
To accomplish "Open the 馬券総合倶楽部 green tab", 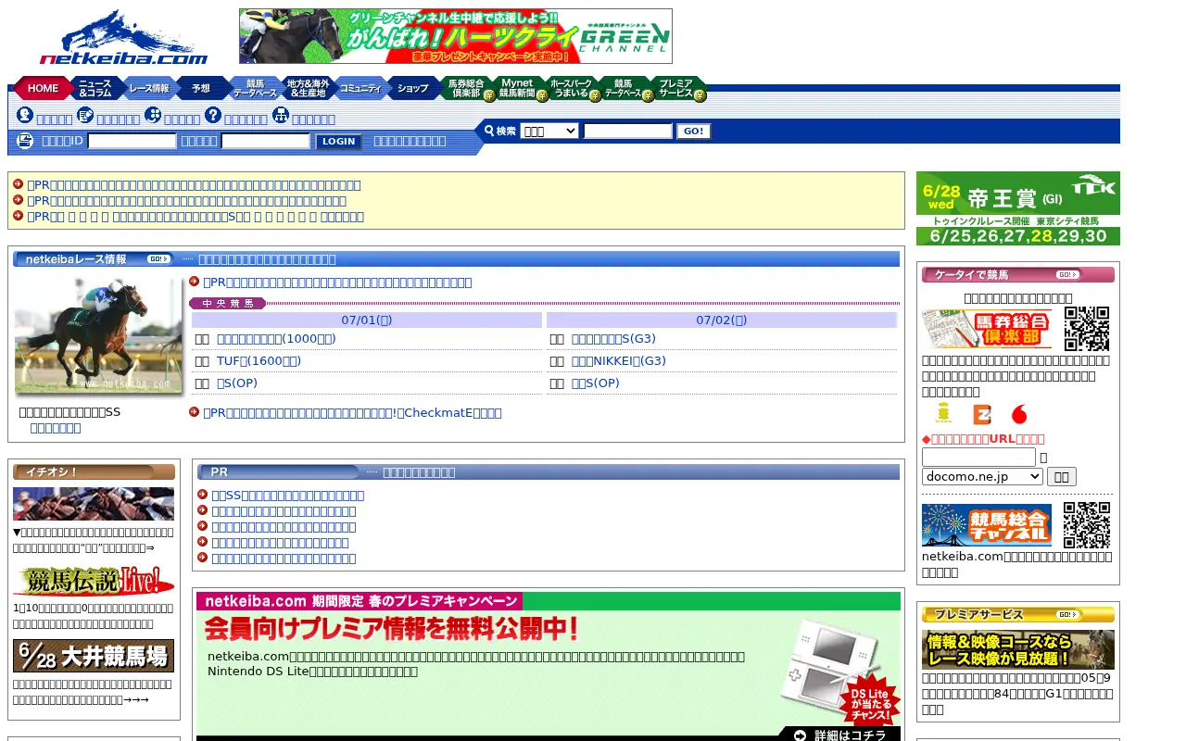I will tap(466, 89).
